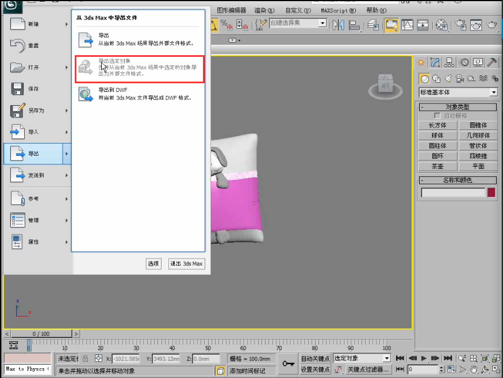This screenshot has height=378, width=503.
Task: Open the Curve Editor icon
Action: [407, 25]
